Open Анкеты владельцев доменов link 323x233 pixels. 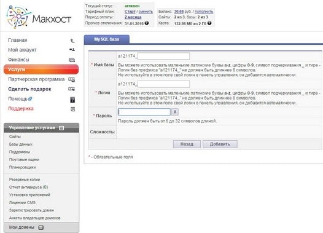pyautogui.click(x=35, y=218)
